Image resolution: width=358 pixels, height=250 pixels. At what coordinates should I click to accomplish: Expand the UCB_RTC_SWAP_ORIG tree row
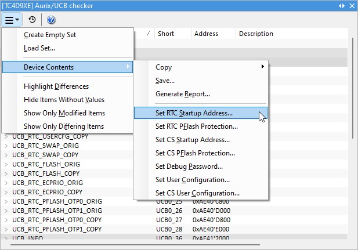[6, 146]
